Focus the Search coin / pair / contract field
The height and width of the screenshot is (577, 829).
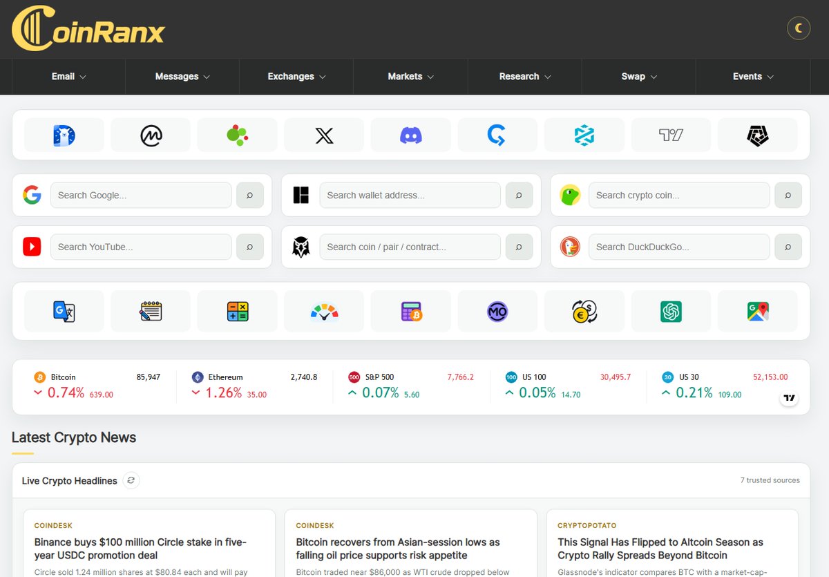click(410, 247)
